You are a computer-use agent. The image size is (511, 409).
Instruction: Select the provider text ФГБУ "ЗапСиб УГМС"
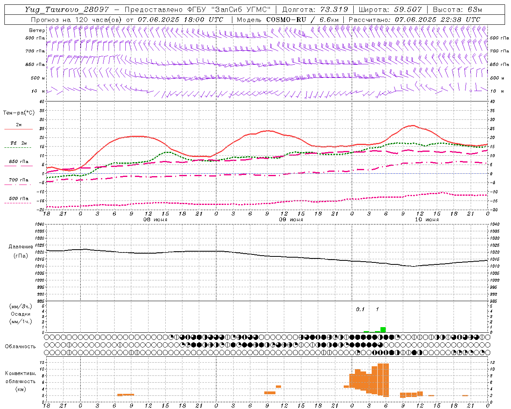[x=229, y=10]
